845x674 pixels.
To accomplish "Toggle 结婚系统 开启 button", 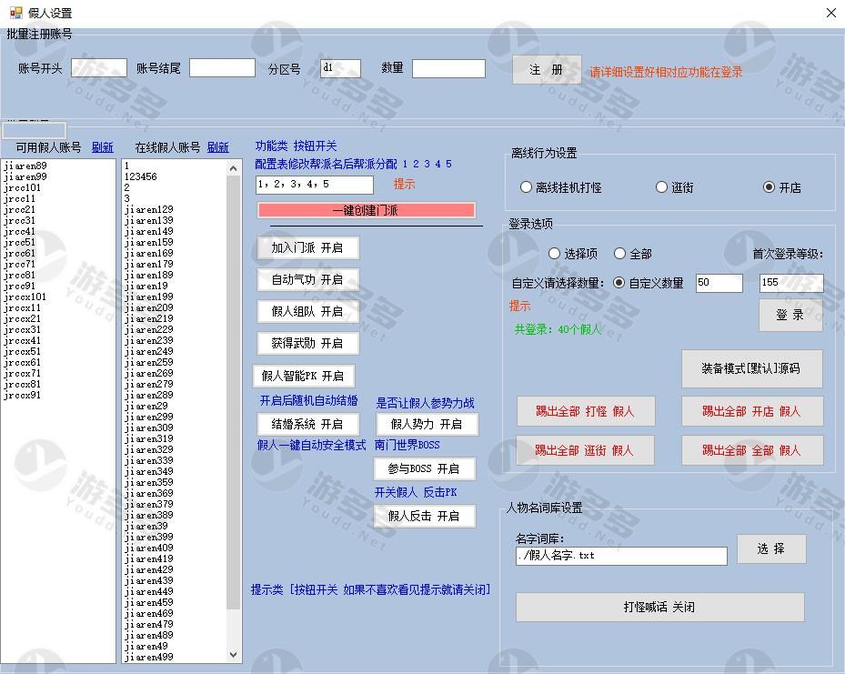I will [x=307, y=424].
